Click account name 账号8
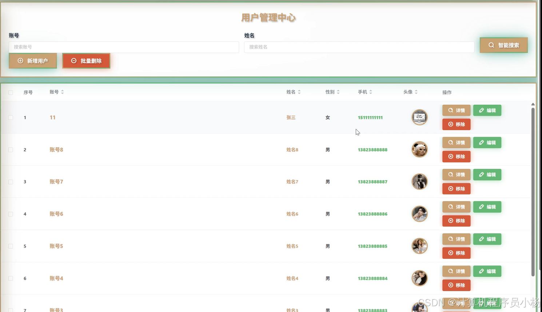The width and height of the screenshot is (542, 312). pyautogui.click(x=56, y=150)
